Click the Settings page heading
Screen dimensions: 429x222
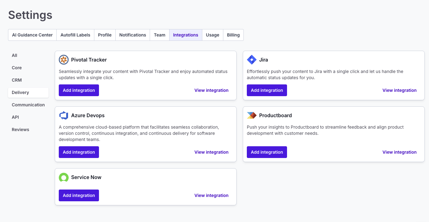point(30,15)
